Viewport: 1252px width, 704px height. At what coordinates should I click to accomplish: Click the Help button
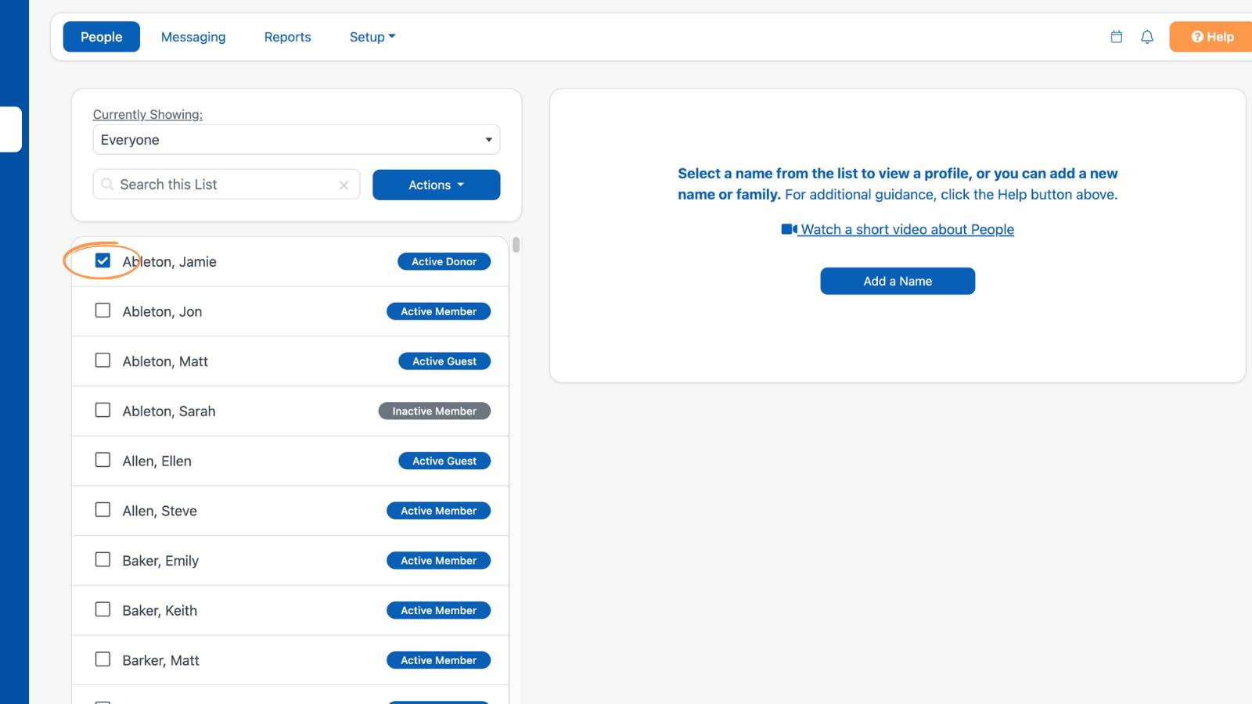pos(1211,37)
